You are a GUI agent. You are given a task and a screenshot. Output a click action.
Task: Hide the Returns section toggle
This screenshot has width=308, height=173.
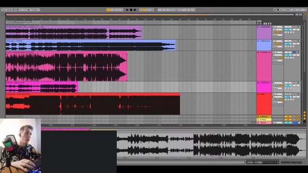(x=305, y=115)
